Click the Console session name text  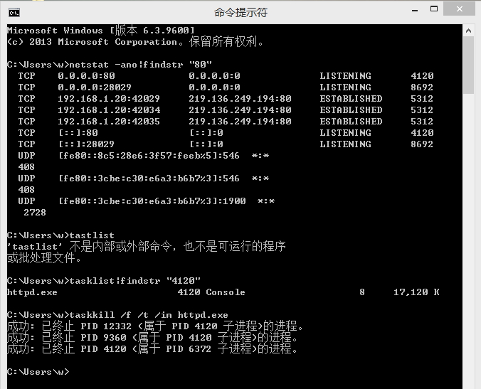coord(226,292)
